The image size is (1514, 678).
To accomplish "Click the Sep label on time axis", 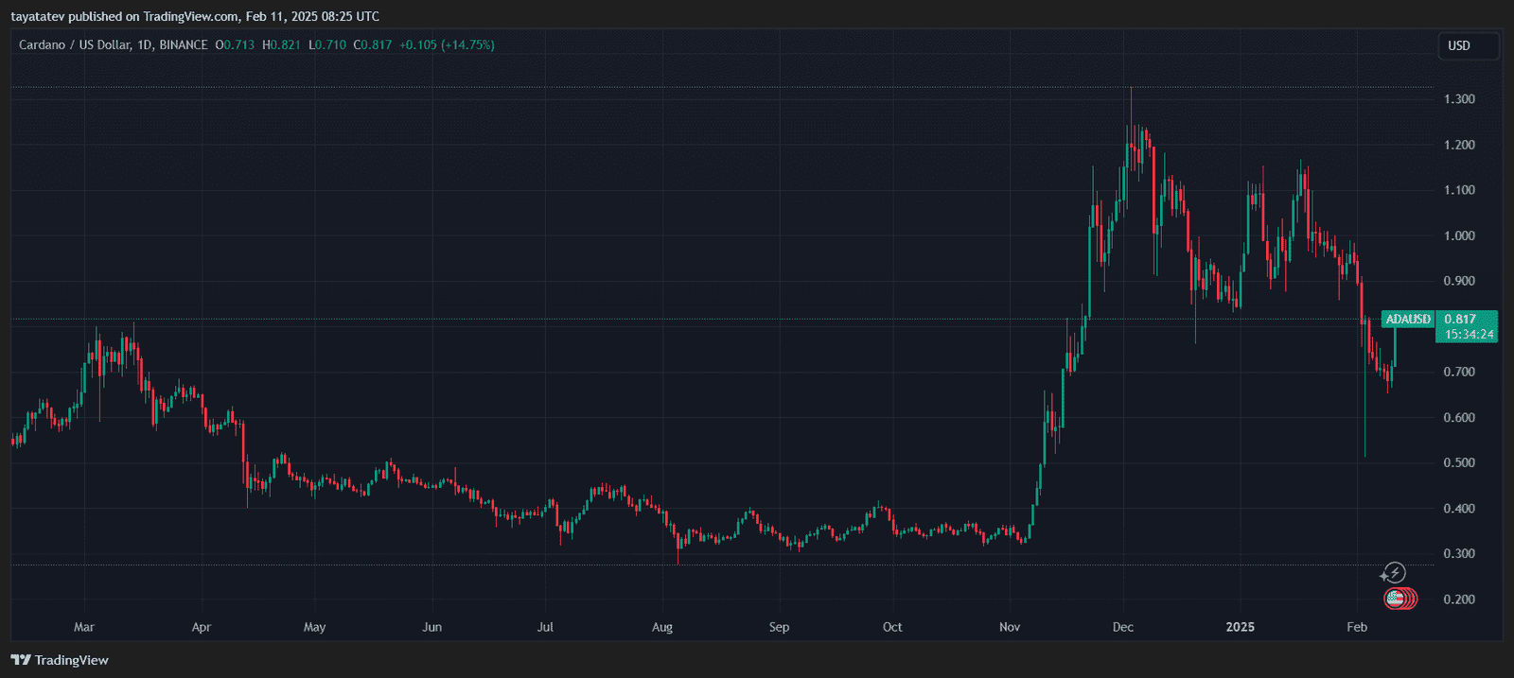I will coord(779,627).
